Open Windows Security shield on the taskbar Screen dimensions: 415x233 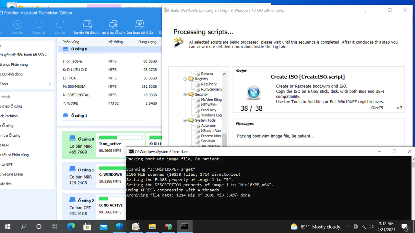(x=120, y=227)
